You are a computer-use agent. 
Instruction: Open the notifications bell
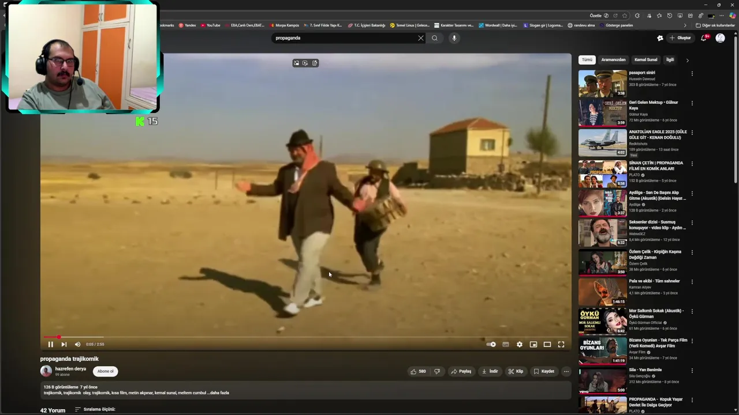(704, 38)
